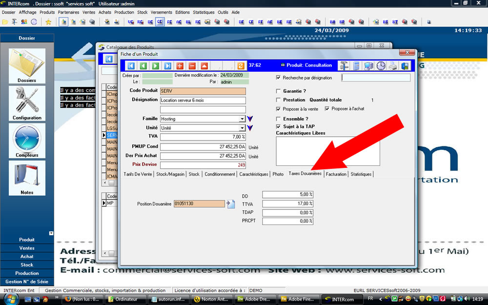The image size is (488, 305).
Task: Switch to Stock/Magasin tab
Action: click(170, 174)
